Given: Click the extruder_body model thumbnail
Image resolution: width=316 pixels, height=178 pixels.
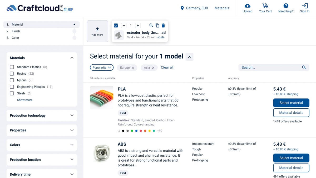Looking at the screenshot, I should click(119, 35).
